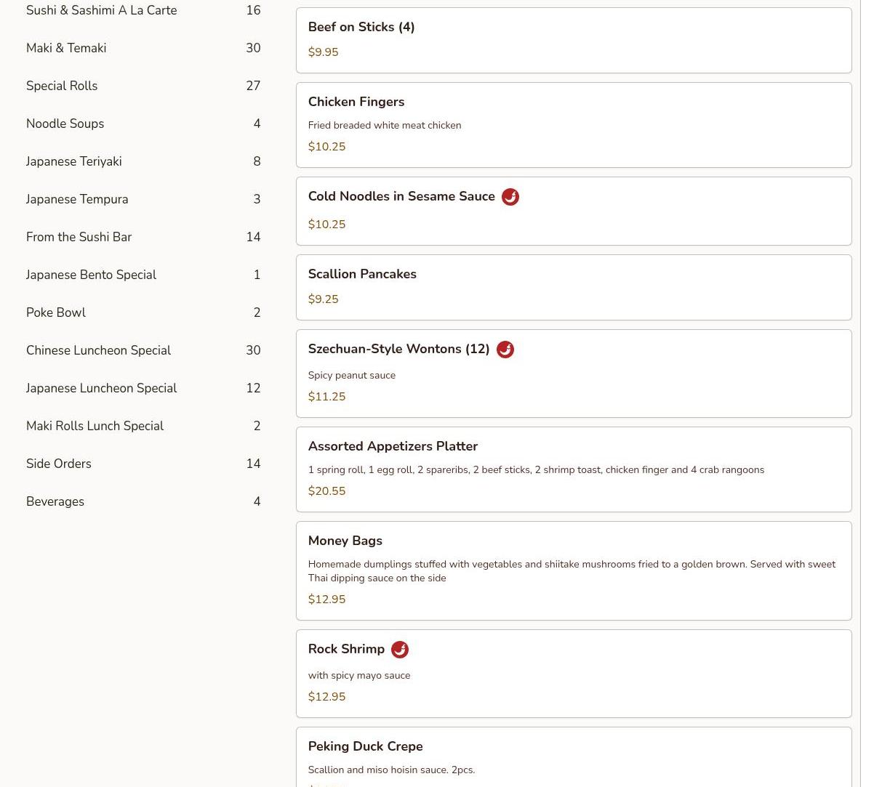This screenshot has height=787, width=890.
Task: Click the $11.25 wontons price
Action: pos(326,397)
